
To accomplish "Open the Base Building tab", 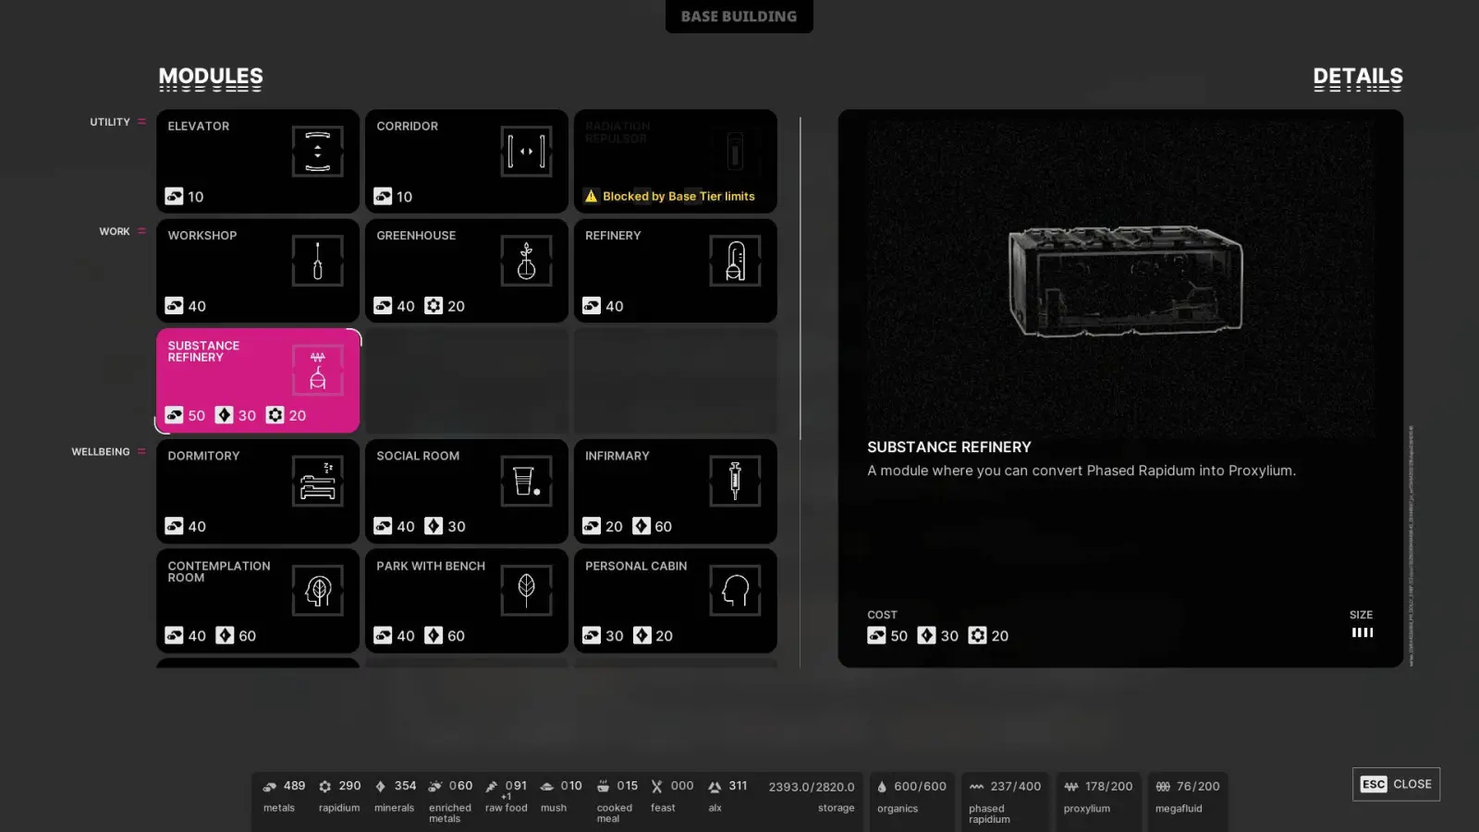I will click(x=739, y=17).
